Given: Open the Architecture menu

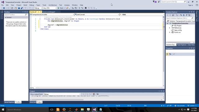Looking at the screenshot, I should (x=53, y=5).
